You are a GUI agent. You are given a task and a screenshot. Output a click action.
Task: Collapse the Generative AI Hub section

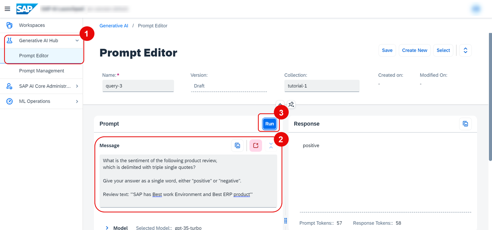coord(77,41)
